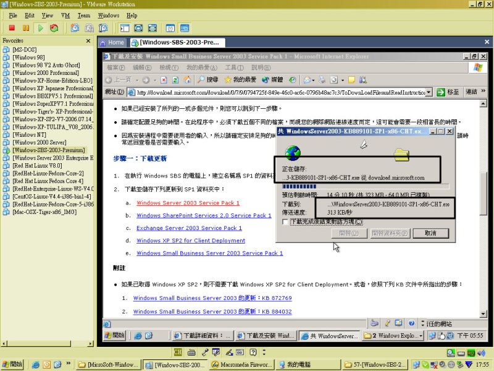Switch to Macromedia Fireworks in host taskbar

pos(242,365)
